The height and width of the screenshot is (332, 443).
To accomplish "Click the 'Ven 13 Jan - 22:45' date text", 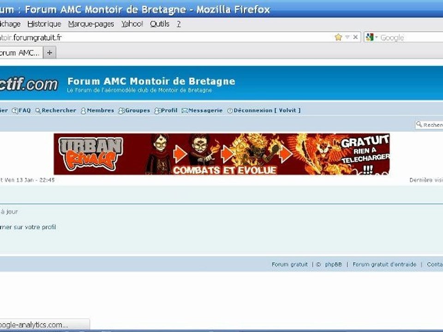I will coord(30,180).
